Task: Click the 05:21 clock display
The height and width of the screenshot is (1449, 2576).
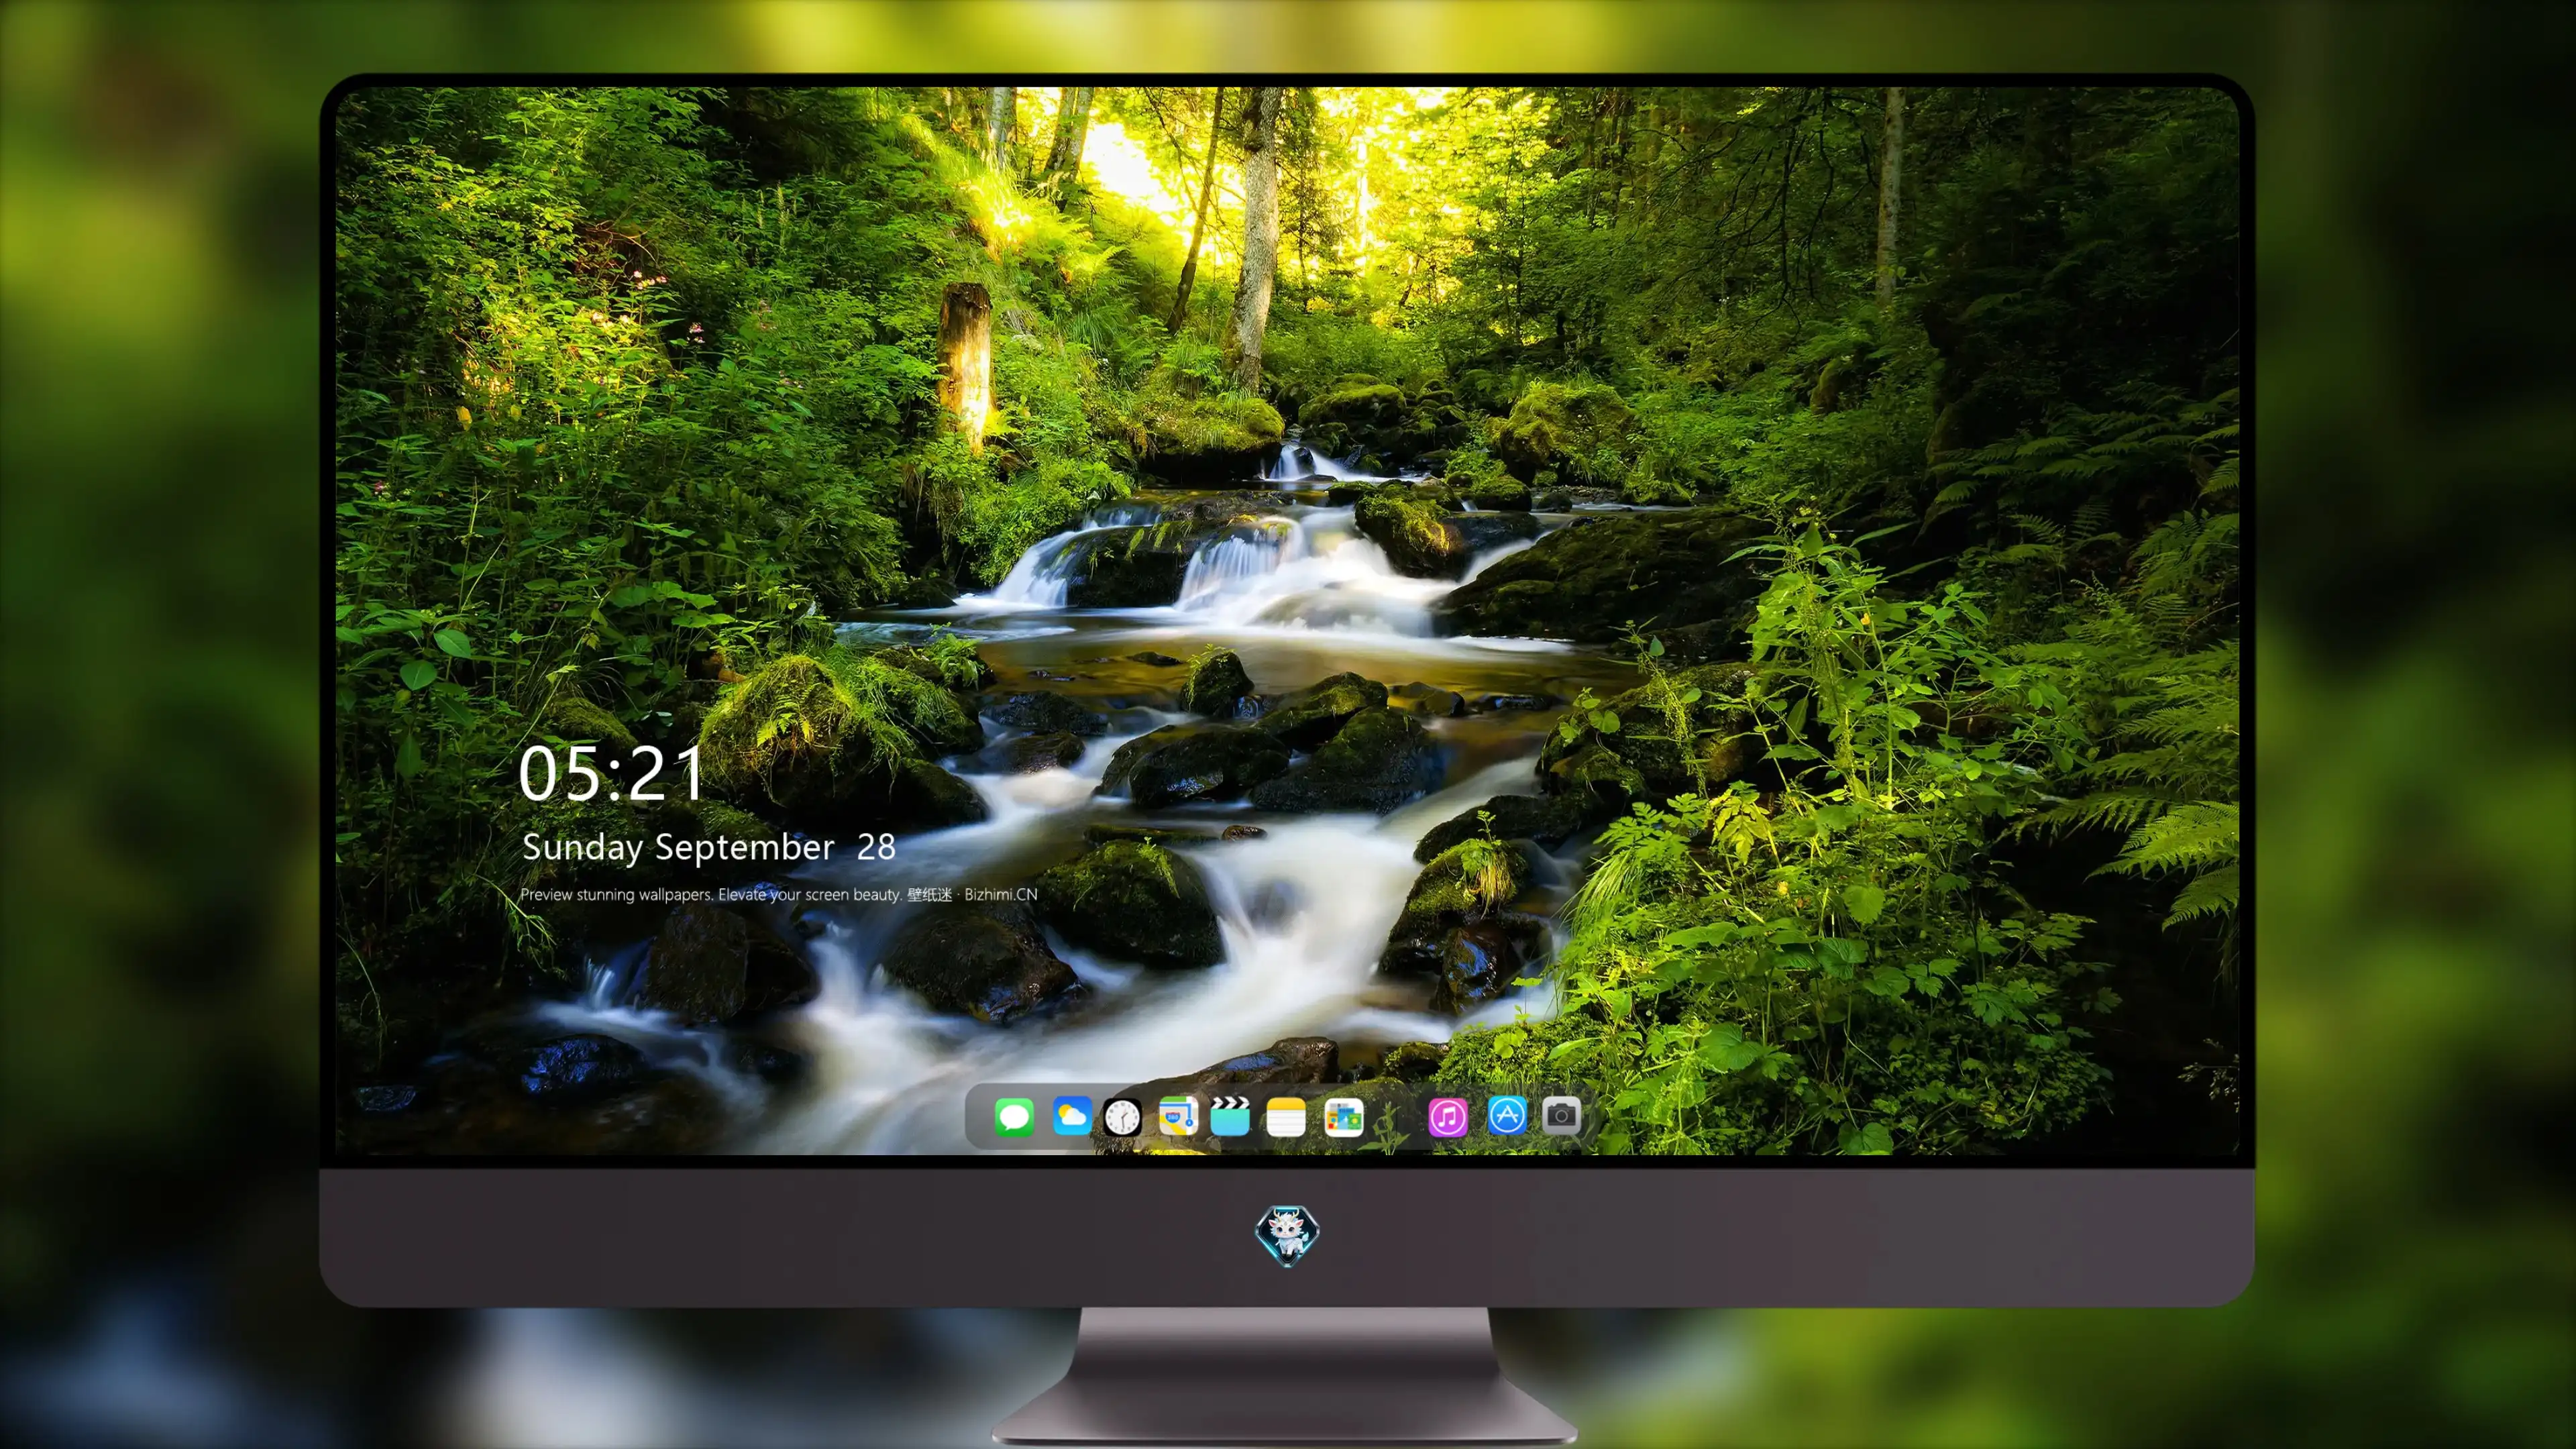Action: tap(611, 774)
